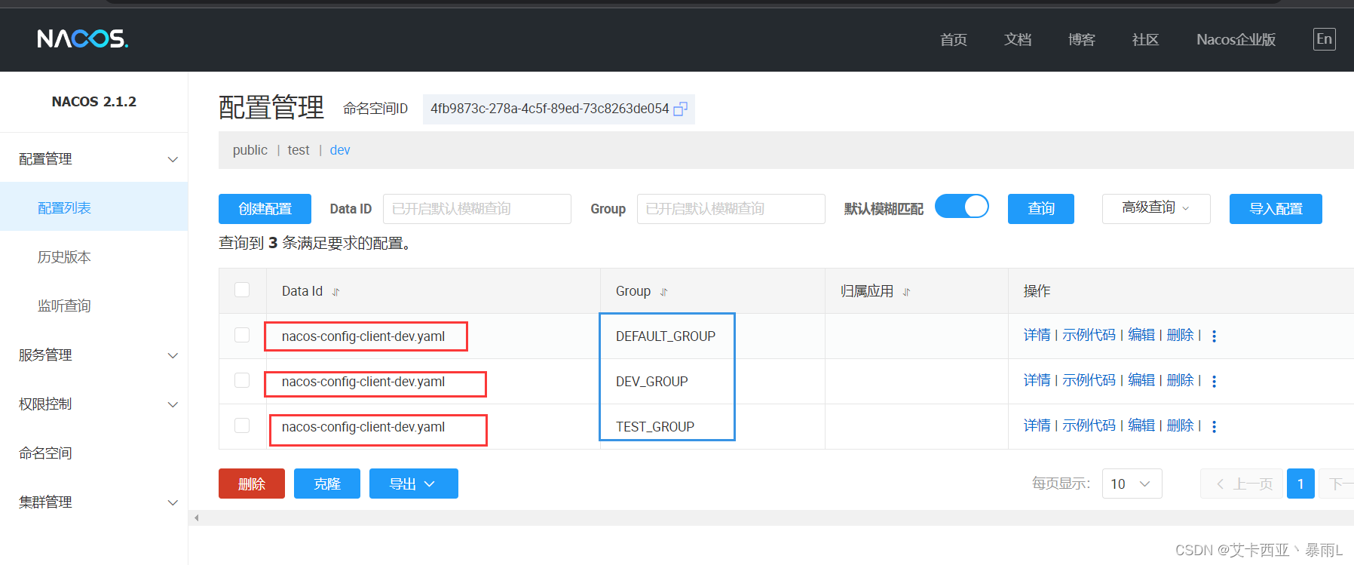Open 示例代码 for DEFAULT_GROUP config
1354x565 pixels.
coord(1089,335)
